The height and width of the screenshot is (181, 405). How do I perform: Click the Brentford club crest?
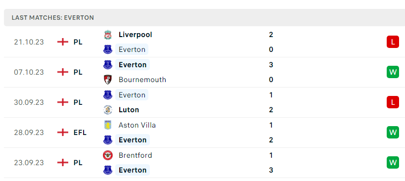[x=108, y=155]
